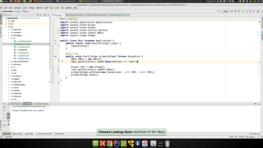The height and width of the screenshot is (148, 263).
Task: Select BindingLesson.java in project tree
Action: (23, 44)
